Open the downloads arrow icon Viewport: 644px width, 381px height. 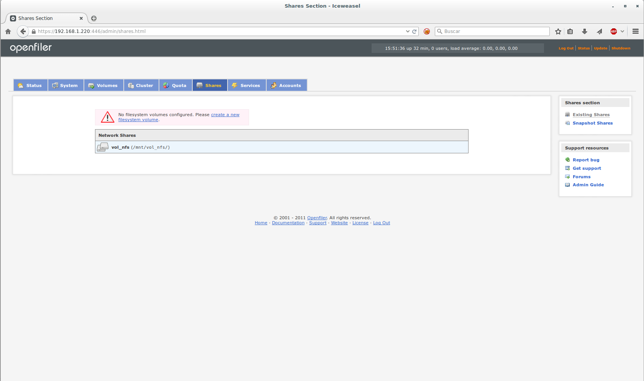(585, 31)
